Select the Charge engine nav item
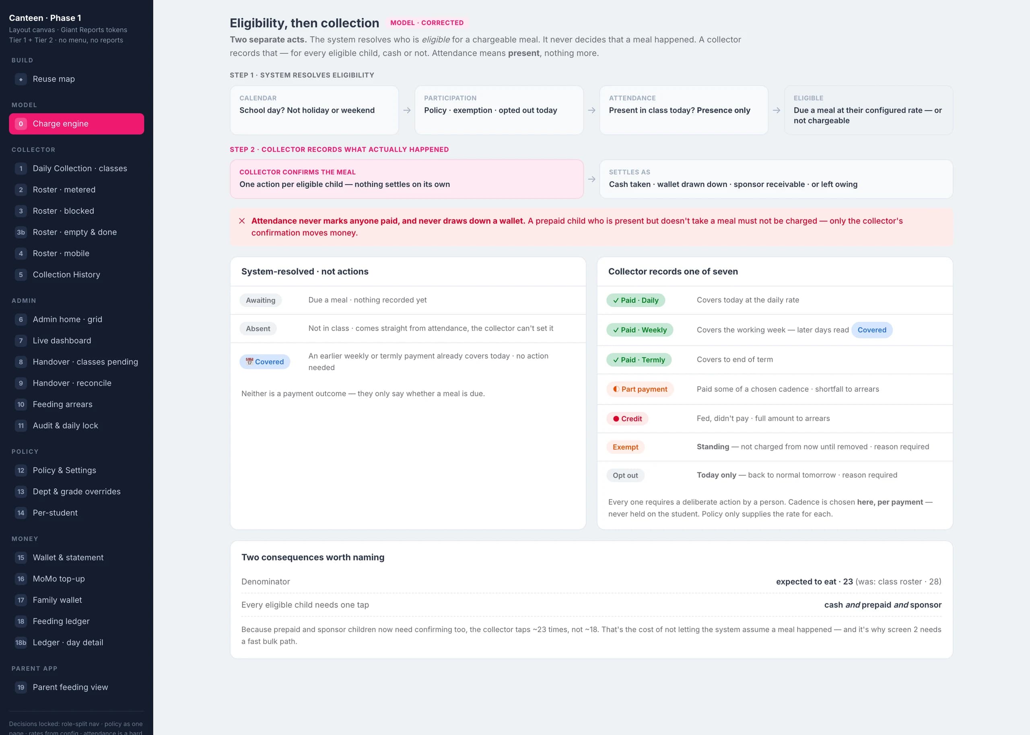Image resolution: width=1030 pixels, height=735 pixels. 76,124
